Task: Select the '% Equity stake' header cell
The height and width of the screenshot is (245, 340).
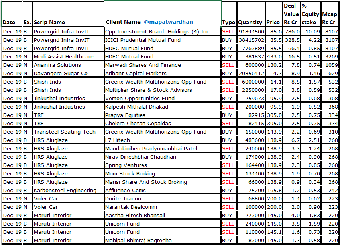Action: click(311, 14)
